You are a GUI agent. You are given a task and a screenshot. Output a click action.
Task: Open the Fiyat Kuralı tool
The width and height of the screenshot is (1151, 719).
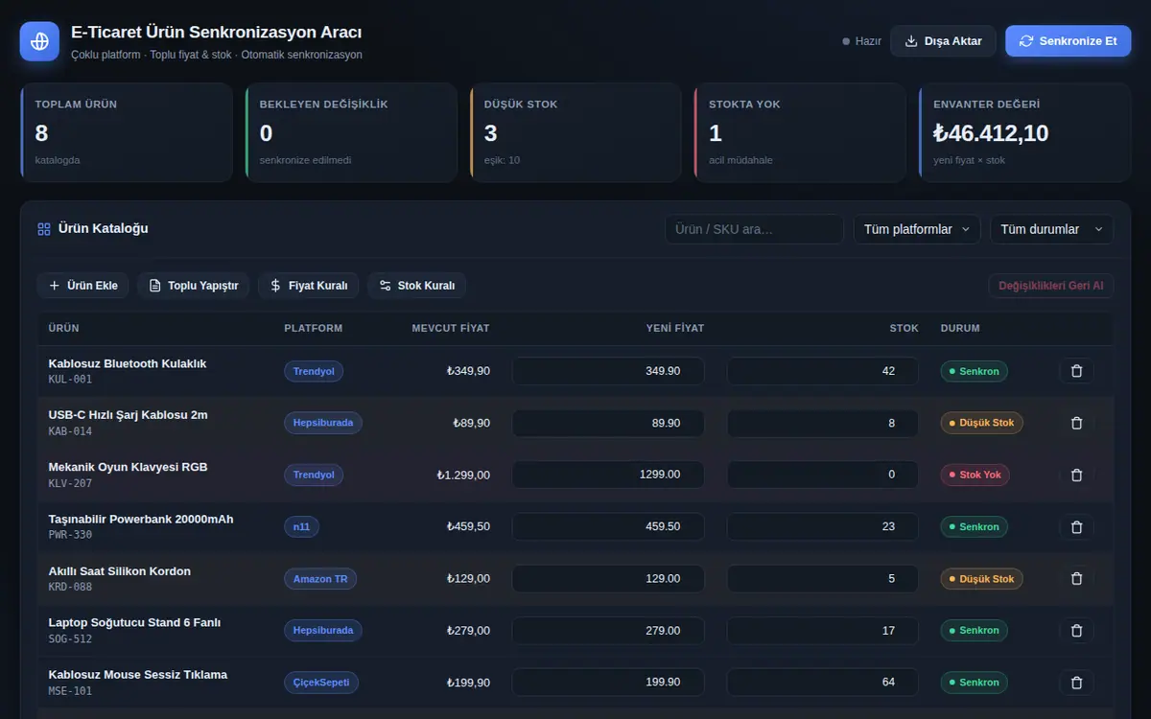[x=309, y=286]
